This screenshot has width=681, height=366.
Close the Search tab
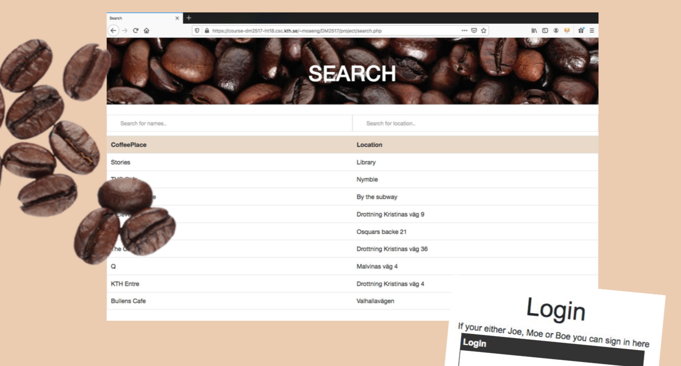[x=177, y=18]
